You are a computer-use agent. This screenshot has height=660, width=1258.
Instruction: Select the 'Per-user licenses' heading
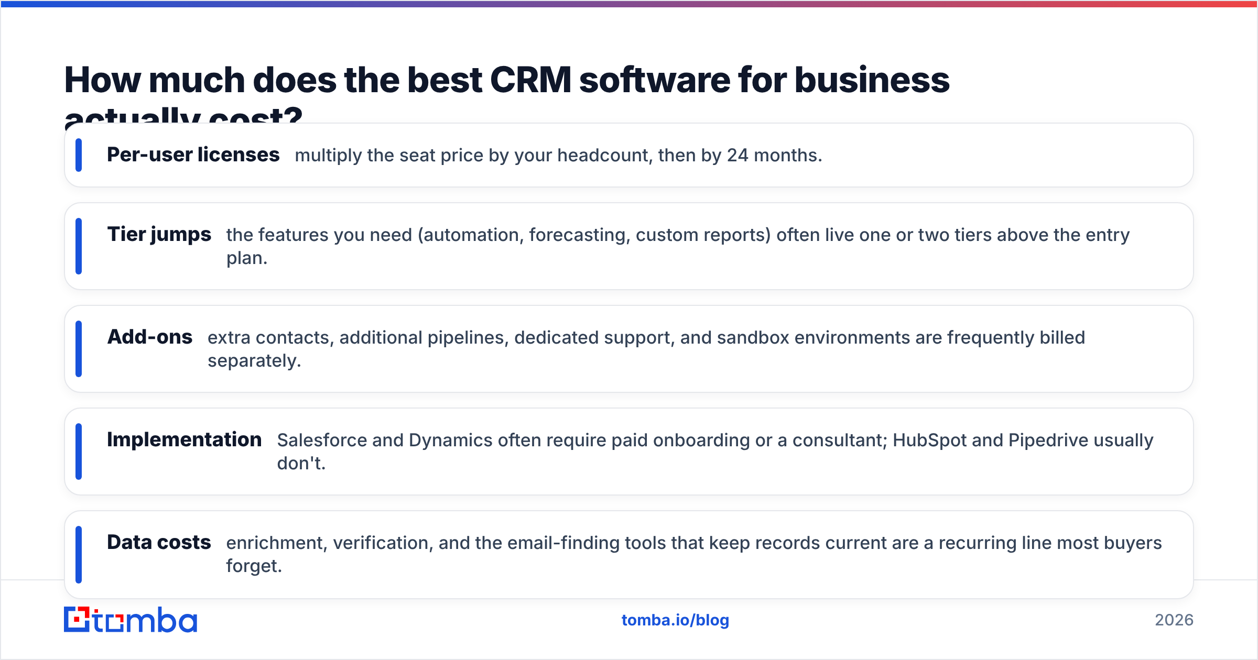point(193,155)
